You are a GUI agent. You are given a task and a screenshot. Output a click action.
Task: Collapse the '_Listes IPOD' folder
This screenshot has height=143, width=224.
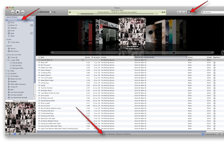pyautogui.click(x=7, y=60)
